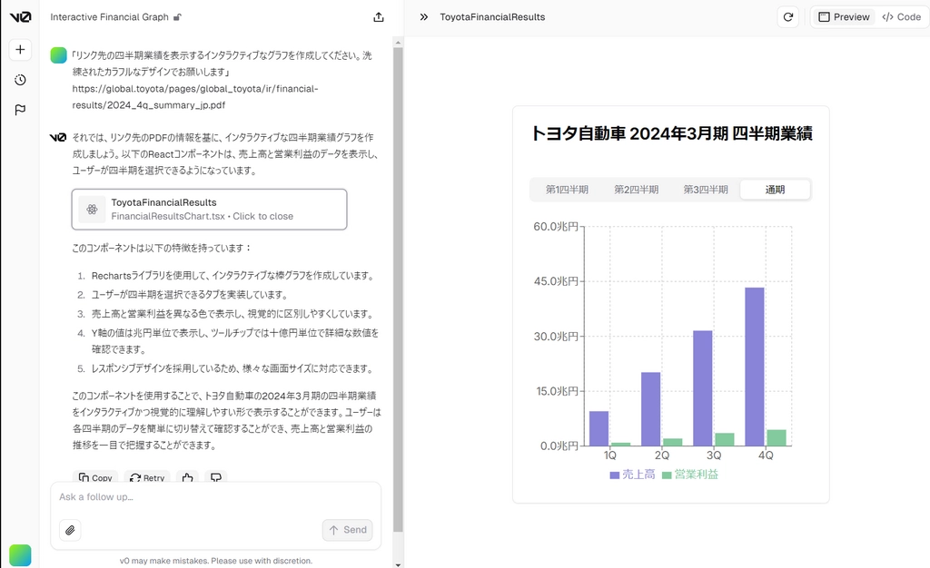Image resolution: width=930 pixels, height=568 pixels.
Task: Give thumbs down to the response
Action: pyautogui.click(x=216, y=477)
